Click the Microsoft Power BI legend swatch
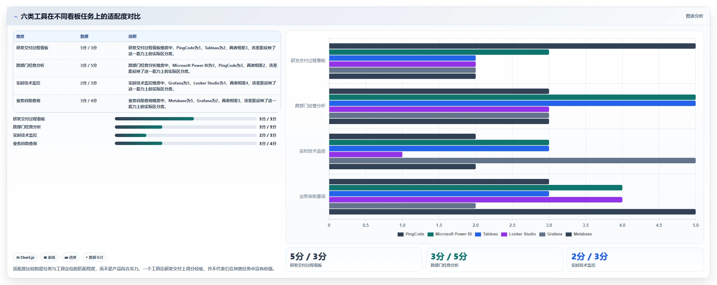The width and height of the screenshot is (717, 285). coord(431,234)
